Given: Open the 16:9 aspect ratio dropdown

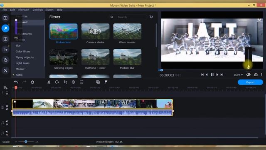Looking at the screenshot, I should tap(238, 75).
